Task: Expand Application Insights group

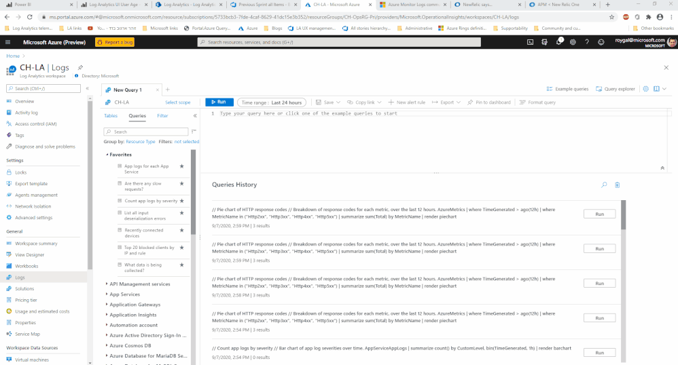Action: (107, 315)
